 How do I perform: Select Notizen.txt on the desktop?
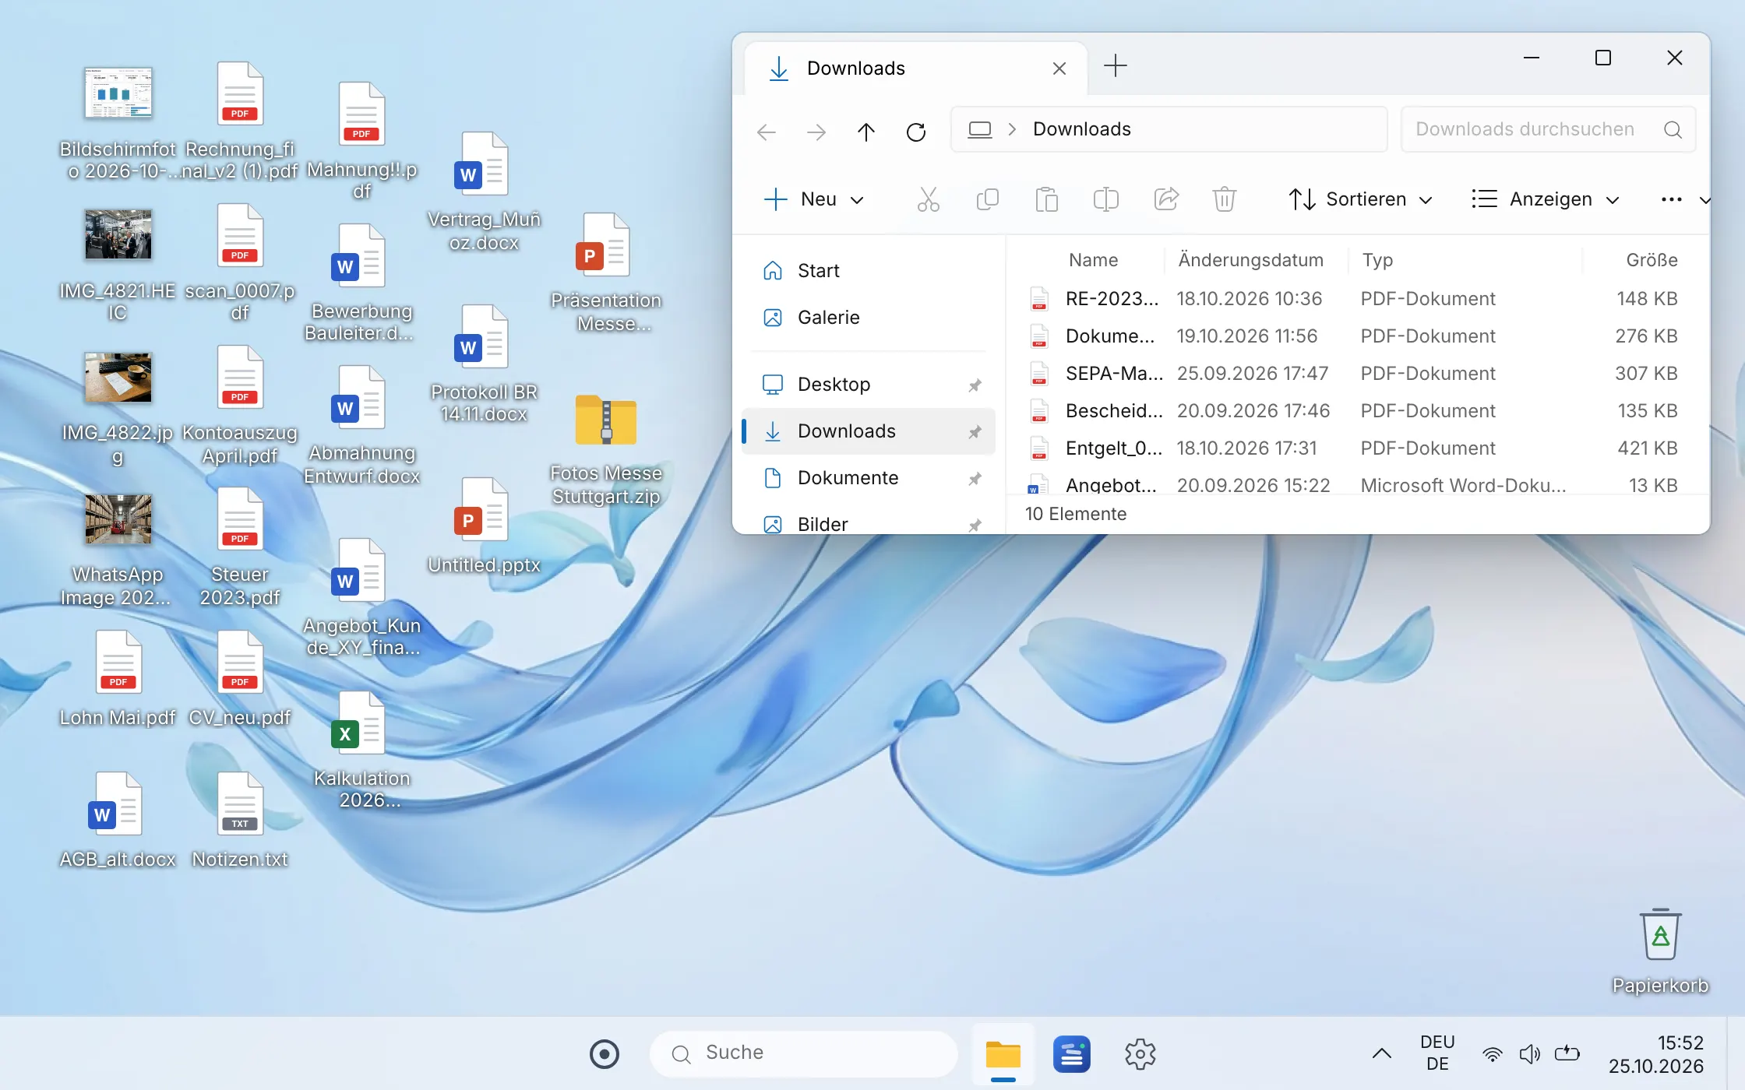[239, 821]
